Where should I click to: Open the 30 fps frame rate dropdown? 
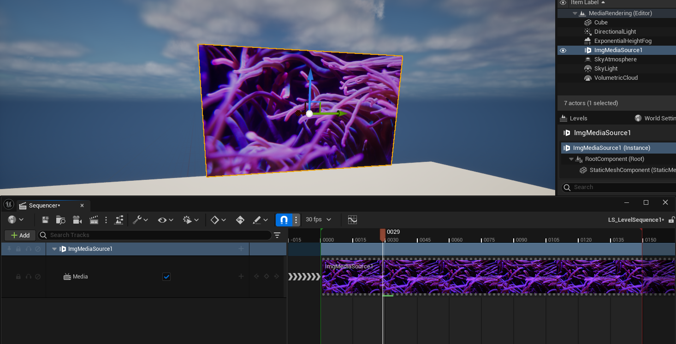318,220
